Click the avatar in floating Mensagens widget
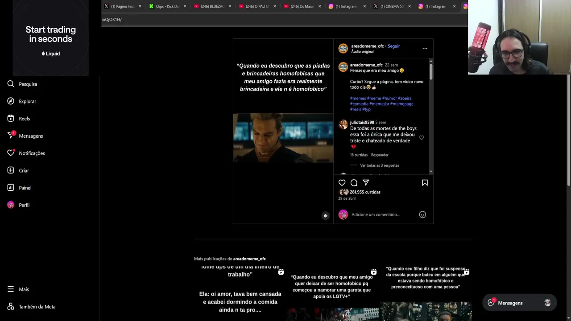The height and width of the screenshot is (321, 571). [x=547, y=303]
